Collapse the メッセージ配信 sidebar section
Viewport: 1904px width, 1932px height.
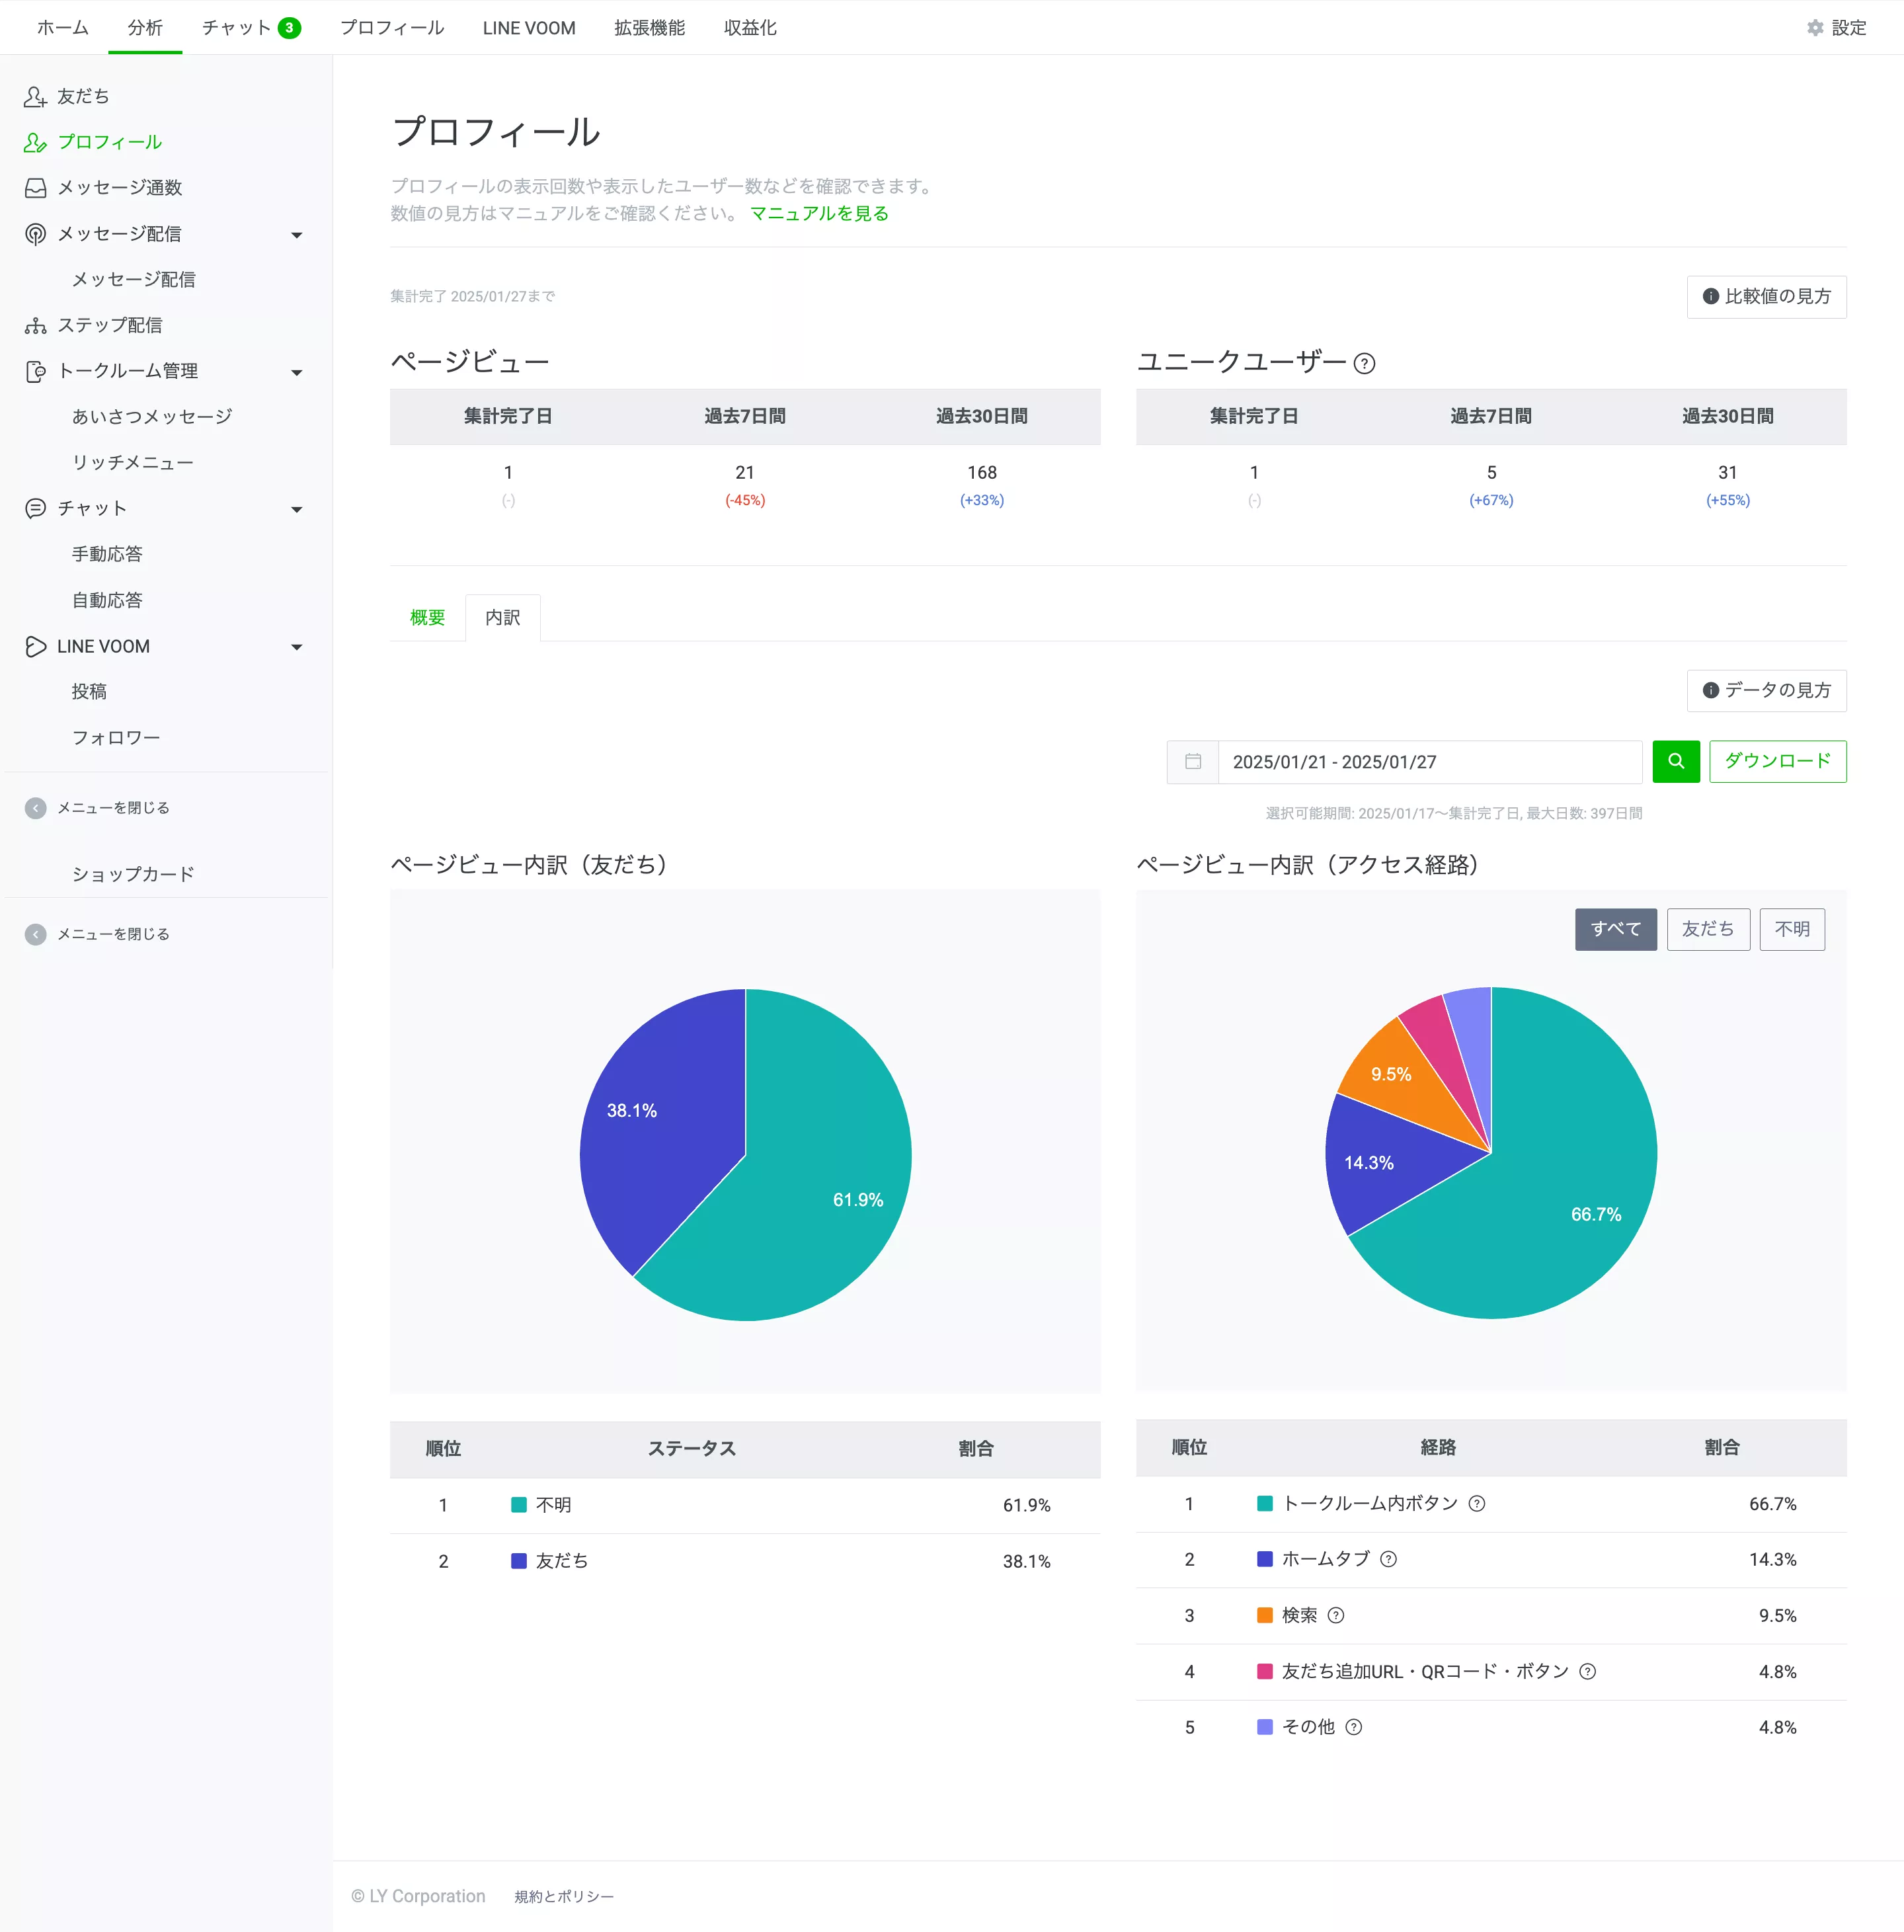click(296, 234)
